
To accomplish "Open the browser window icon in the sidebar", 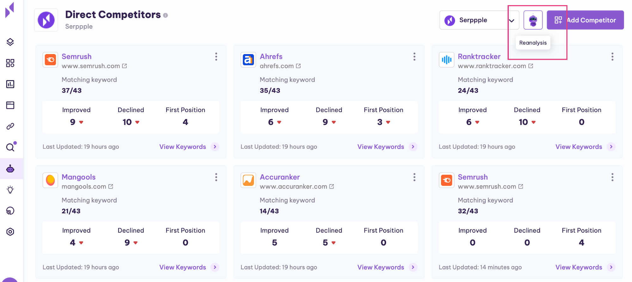I will (x=10, y=105).
